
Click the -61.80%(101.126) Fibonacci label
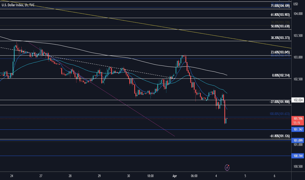[x=279, y=136]
